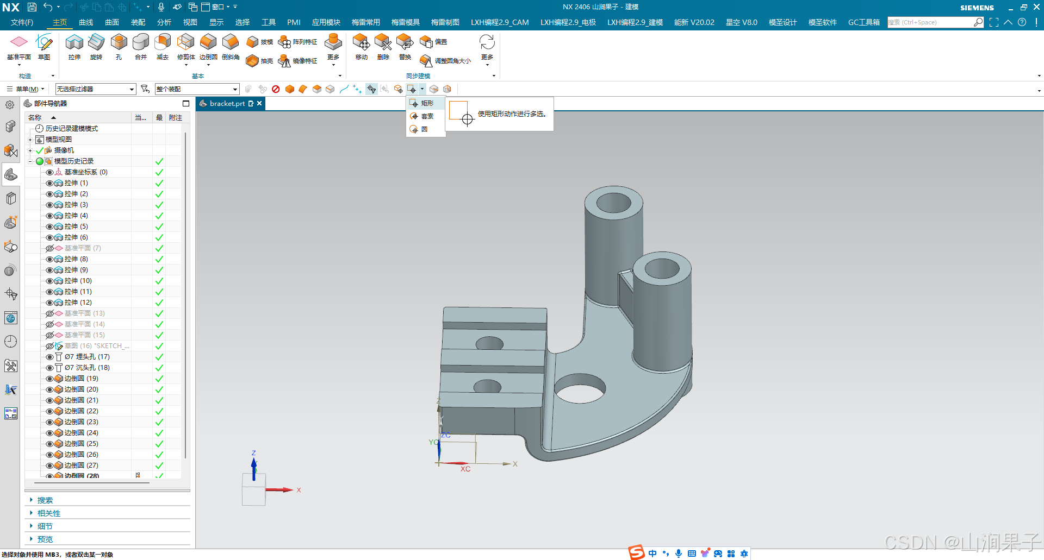Open the 菜单(M) dropdown menu

tap(26, 89)
